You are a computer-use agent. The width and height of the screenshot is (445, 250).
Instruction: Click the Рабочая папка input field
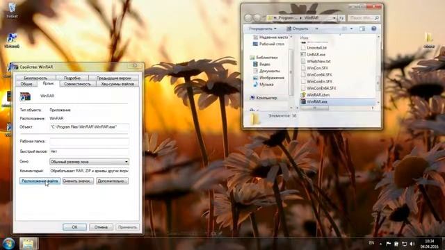point(89,141)
